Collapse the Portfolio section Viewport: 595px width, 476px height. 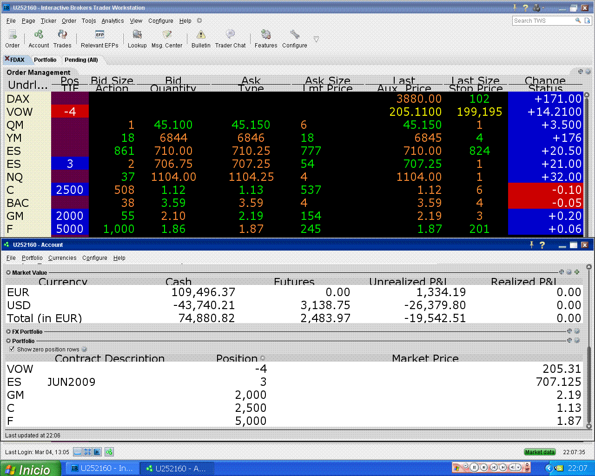[x=8, y=341]
